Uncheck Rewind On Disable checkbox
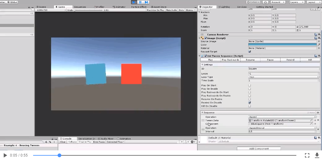Viewport: 322px width, 160px height. [x=250, y=103]
